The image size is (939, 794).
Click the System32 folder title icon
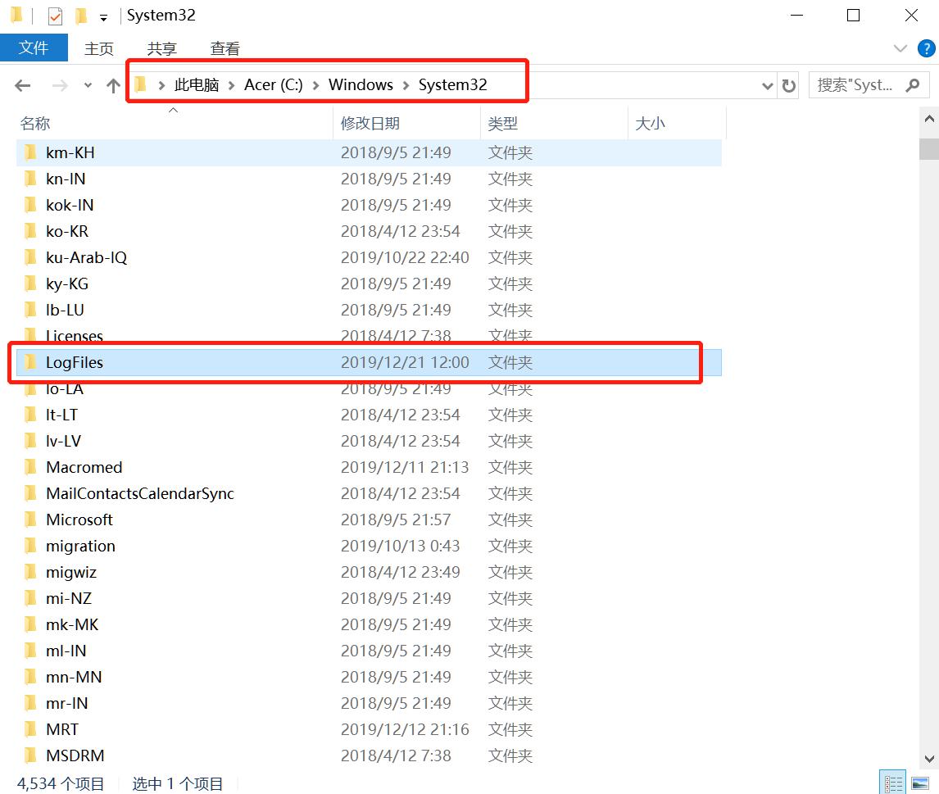(16, 16)
